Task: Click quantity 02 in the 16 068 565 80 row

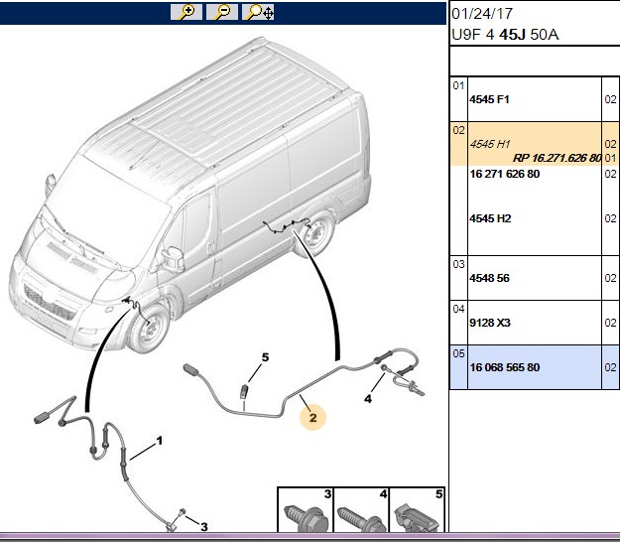Action: click(610, 367)
